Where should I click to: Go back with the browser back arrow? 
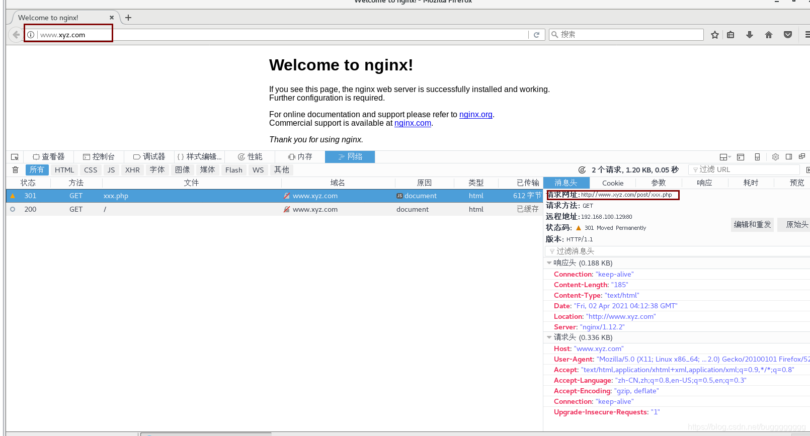coord(16,35)
